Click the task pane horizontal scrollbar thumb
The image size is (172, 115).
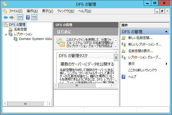coord(77,86)
